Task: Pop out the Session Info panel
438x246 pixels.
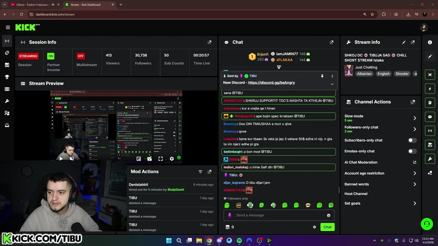Action: (209, 42)
